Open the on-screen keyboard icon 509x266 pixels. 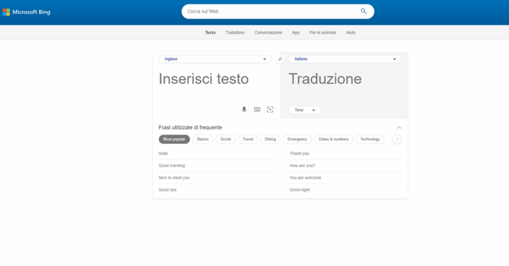257,110
